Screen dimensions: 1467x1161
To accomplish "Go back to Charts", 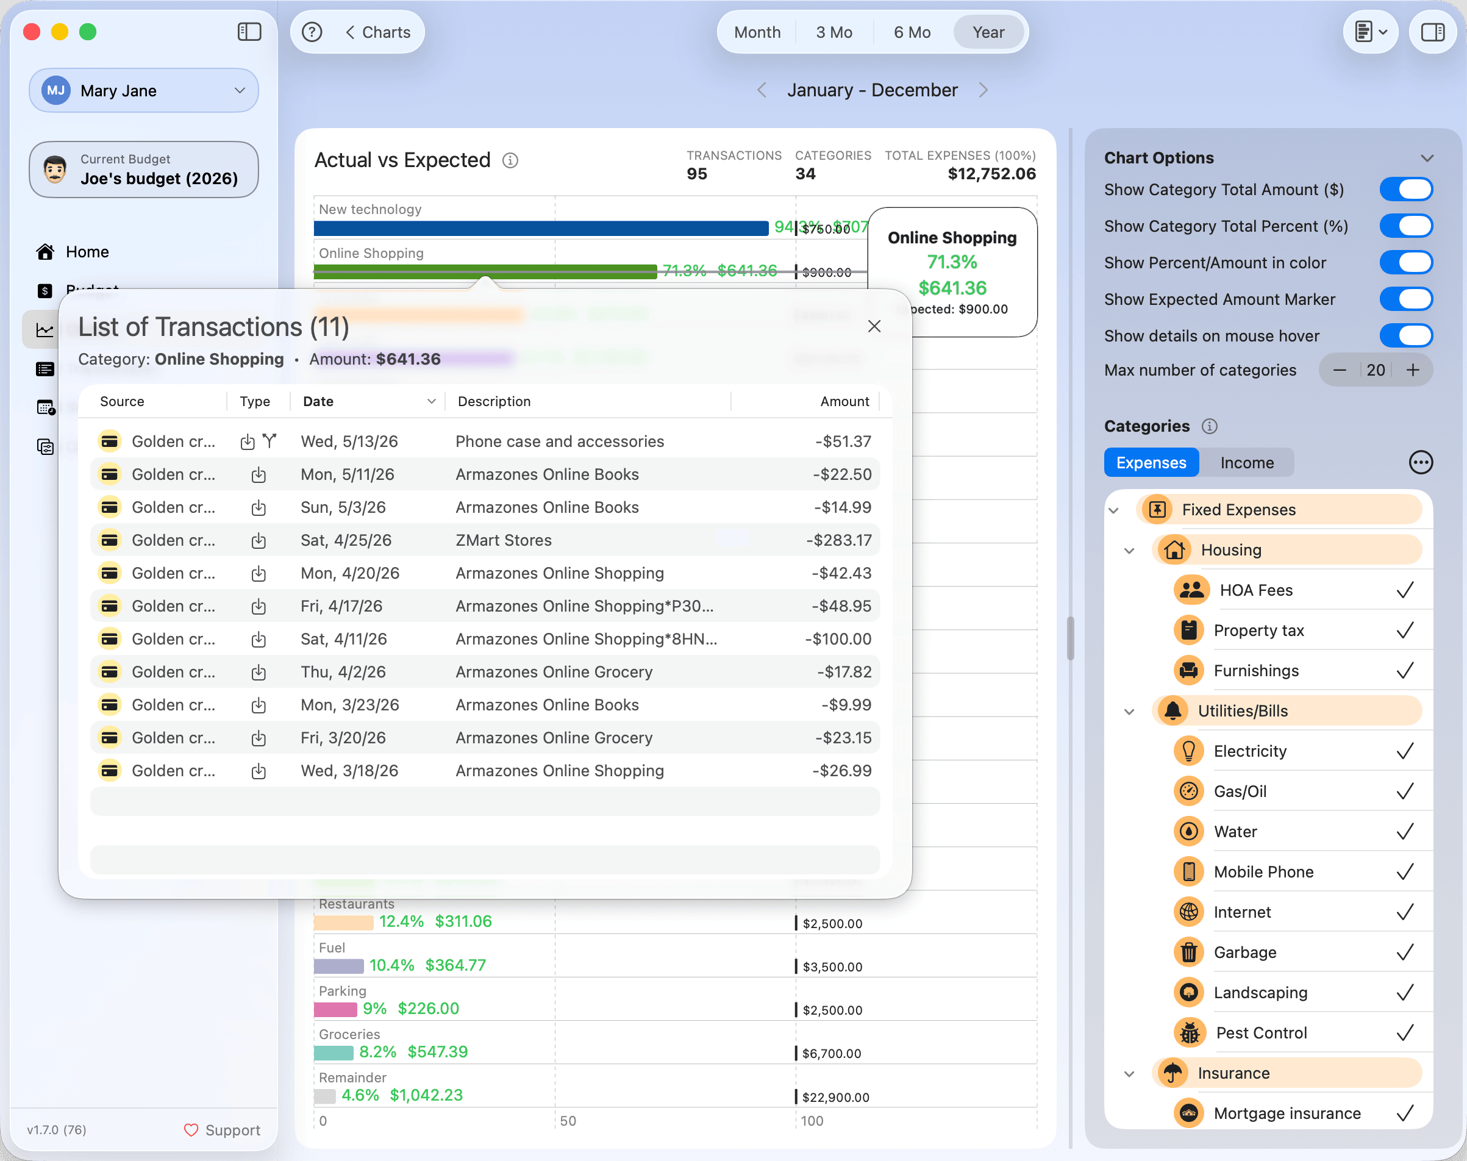I will tap(378, 32).
